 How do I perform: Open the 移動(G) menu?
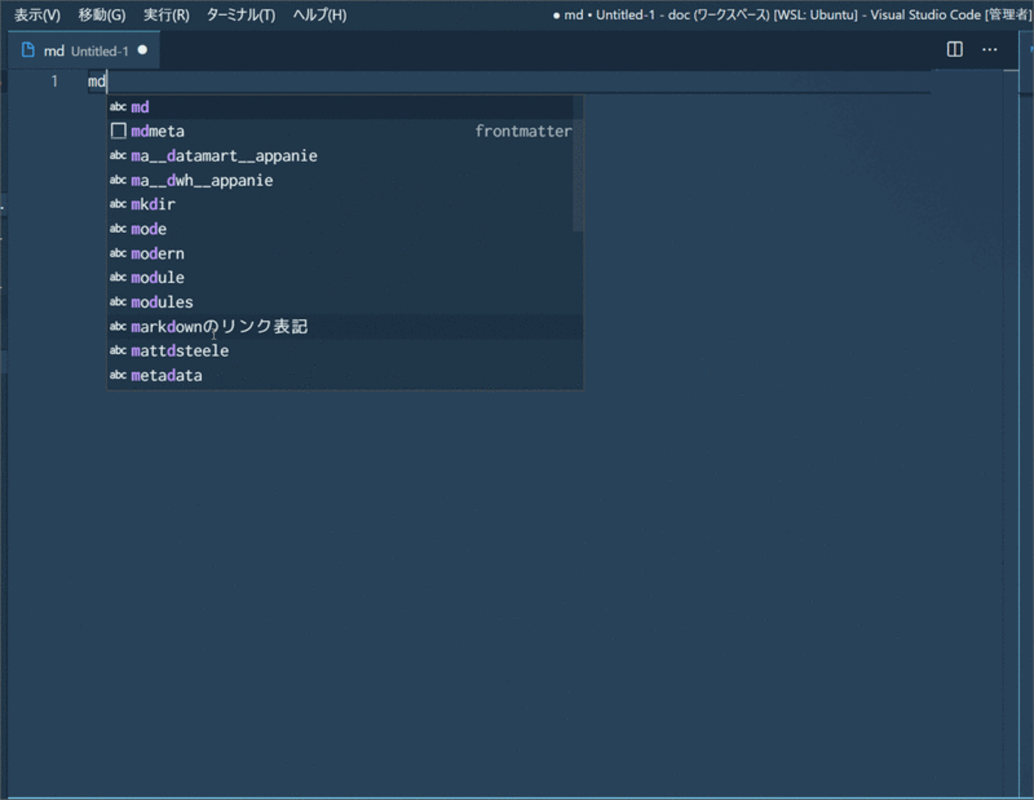[101, 15]
